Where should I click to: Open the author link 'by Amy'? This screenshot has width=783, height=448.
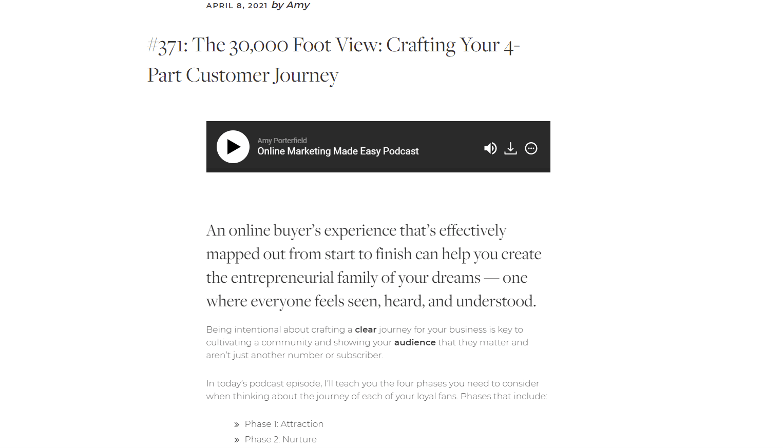pyautogui.click(x=290, y=5)
